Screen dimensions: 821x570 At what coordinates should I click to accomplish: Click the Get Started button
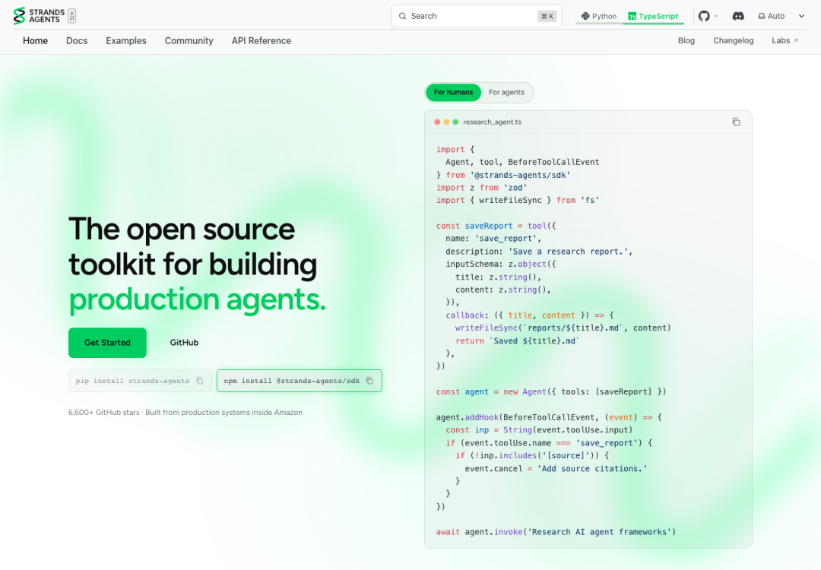[107, 343]
